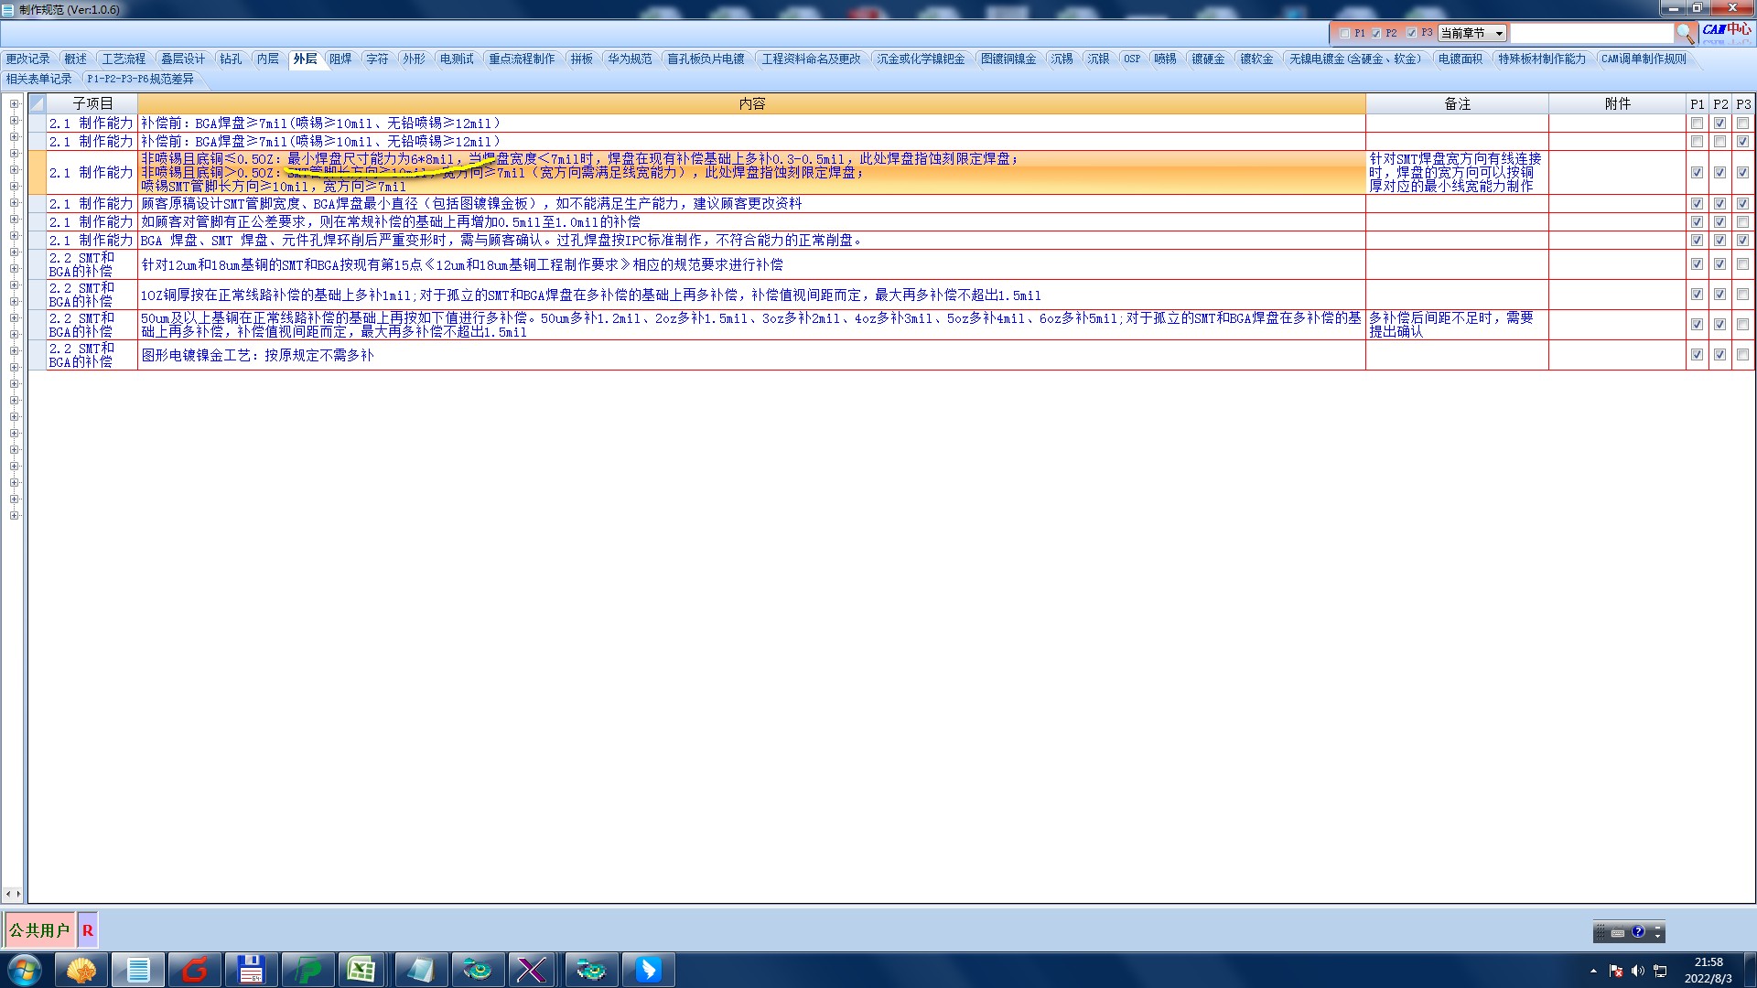Click the magnifying glass search icon

click(x=1685, y=34)
